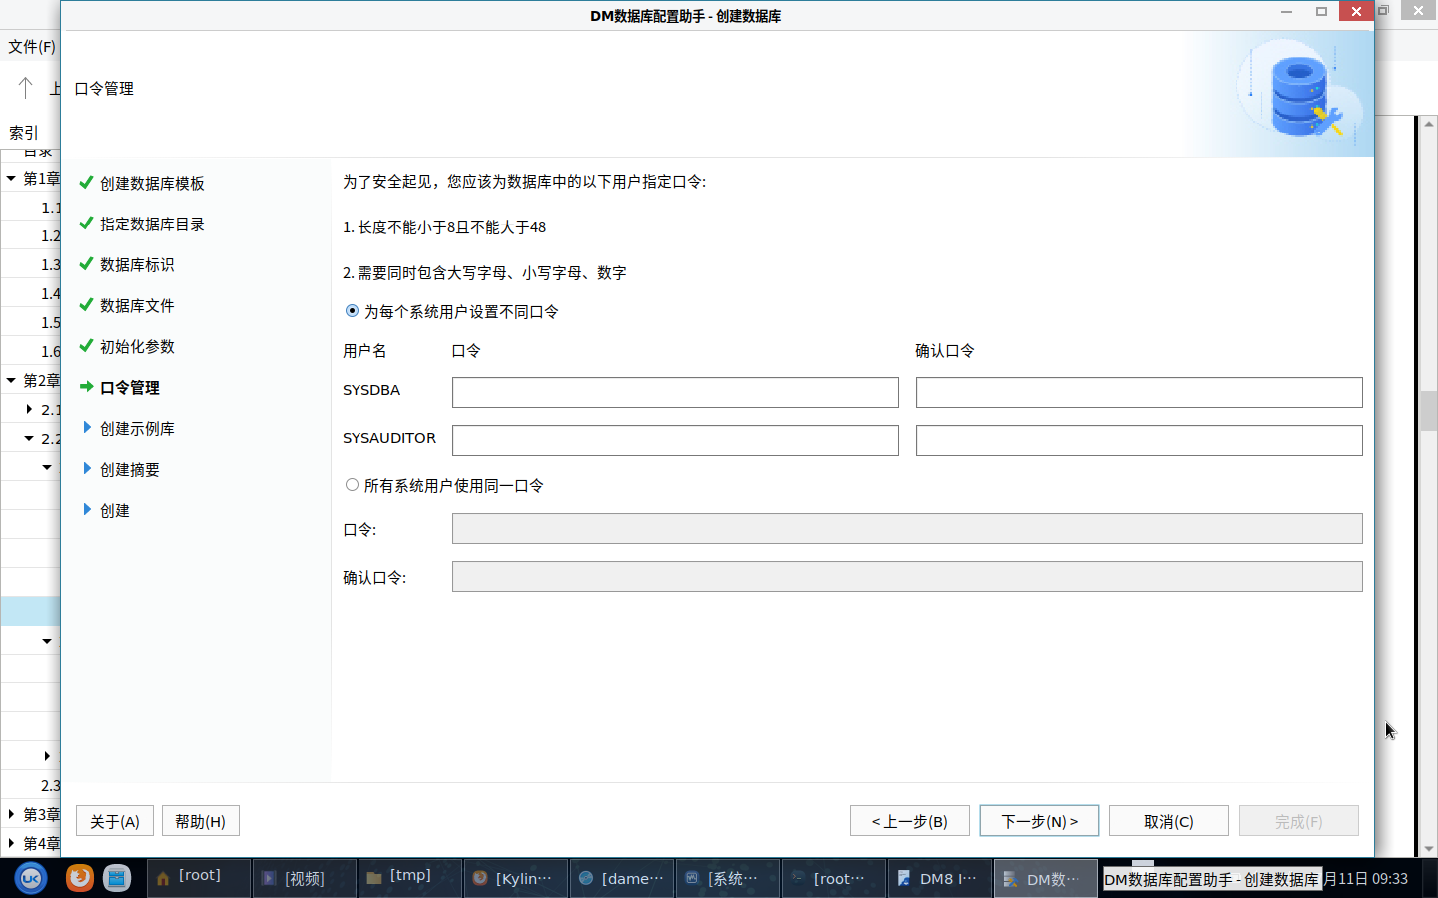Expand the 第3章 tree node
1438x898 pixels.
[x=11, y=814]
